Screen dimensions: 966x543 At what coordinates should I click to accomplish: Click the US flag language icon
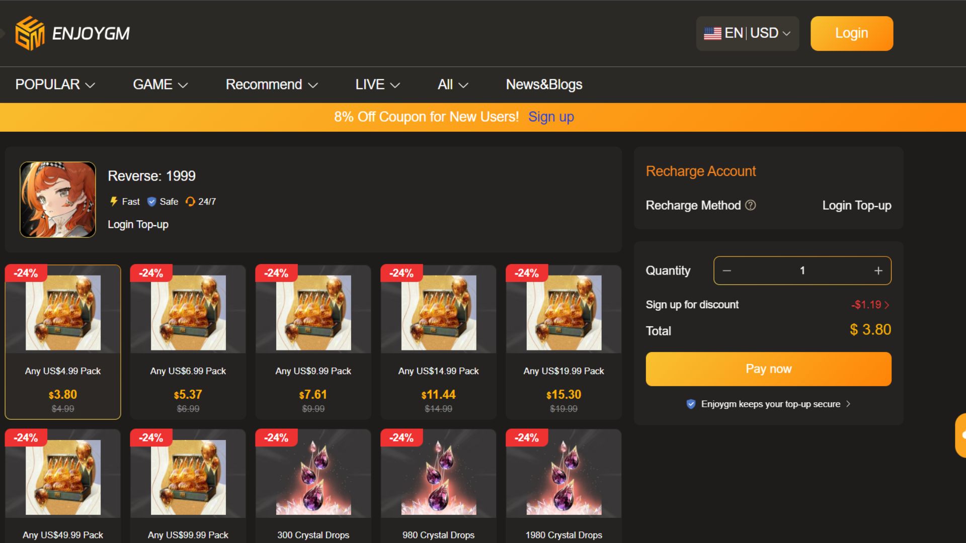[712, 33]
